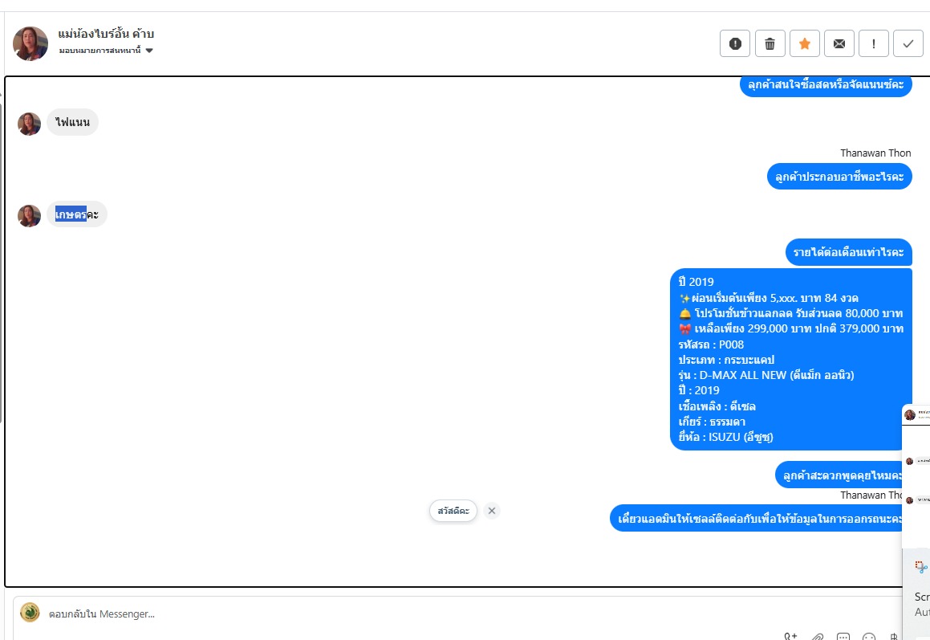Viewport: 930px width, 640px height.
Task: Open the assign conversation label under contact name
Action: [100, 51]
